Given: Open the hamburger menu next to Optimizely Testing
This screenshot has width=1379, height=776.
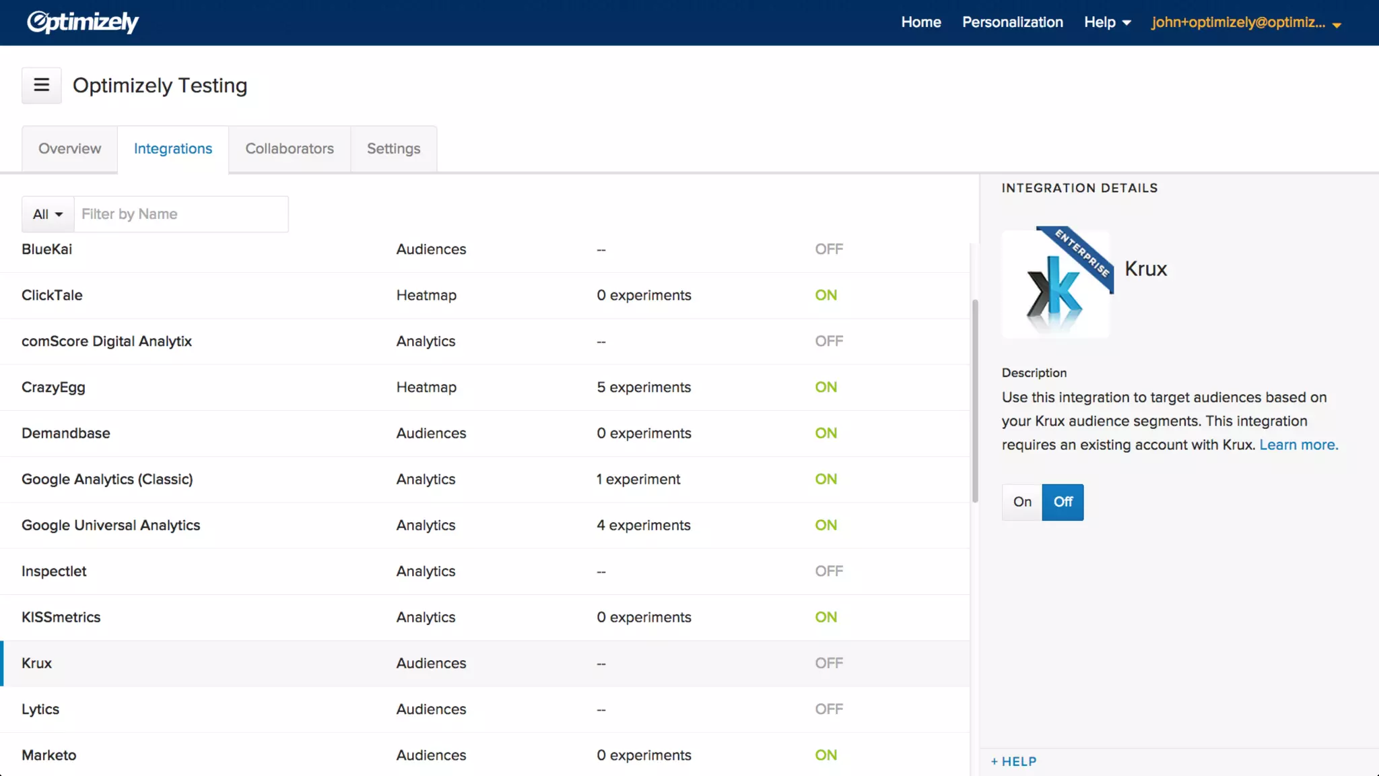Looking at the screenshot, I should coord(42,86).
